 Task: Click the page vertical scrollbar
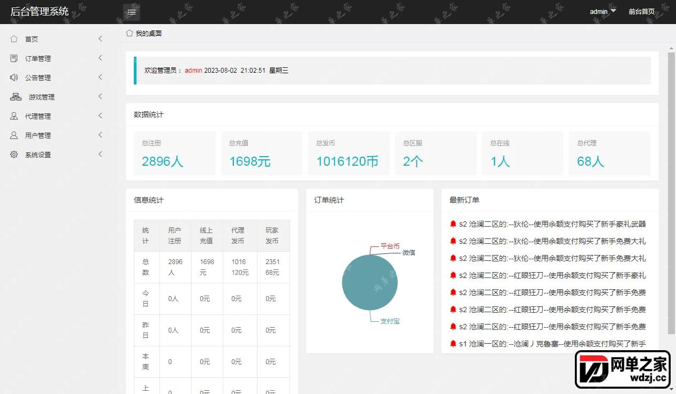(x=672, y=192)
